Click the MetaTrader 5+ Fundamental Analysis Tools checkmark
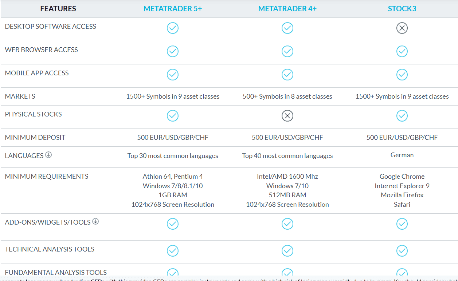Screen dimensions: 458x281 173,272
